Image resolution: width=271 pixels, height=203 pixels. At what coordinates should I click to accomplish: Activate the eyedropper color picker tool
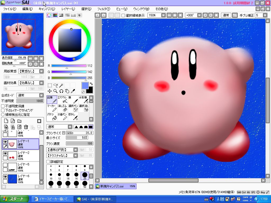[x=73, y=91]
